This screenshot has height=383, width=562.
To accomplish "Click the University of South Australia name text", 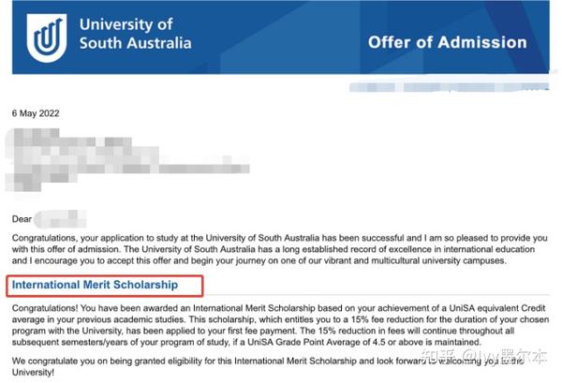I will click(135, 34).
